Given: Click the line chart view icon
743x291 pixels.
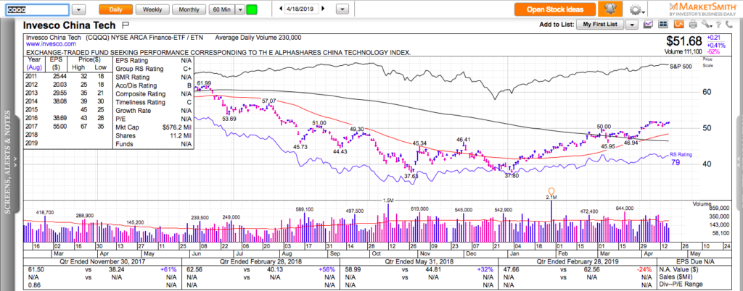Looking at the screenshot, I should pyautogui.click(x=648, y=25).
